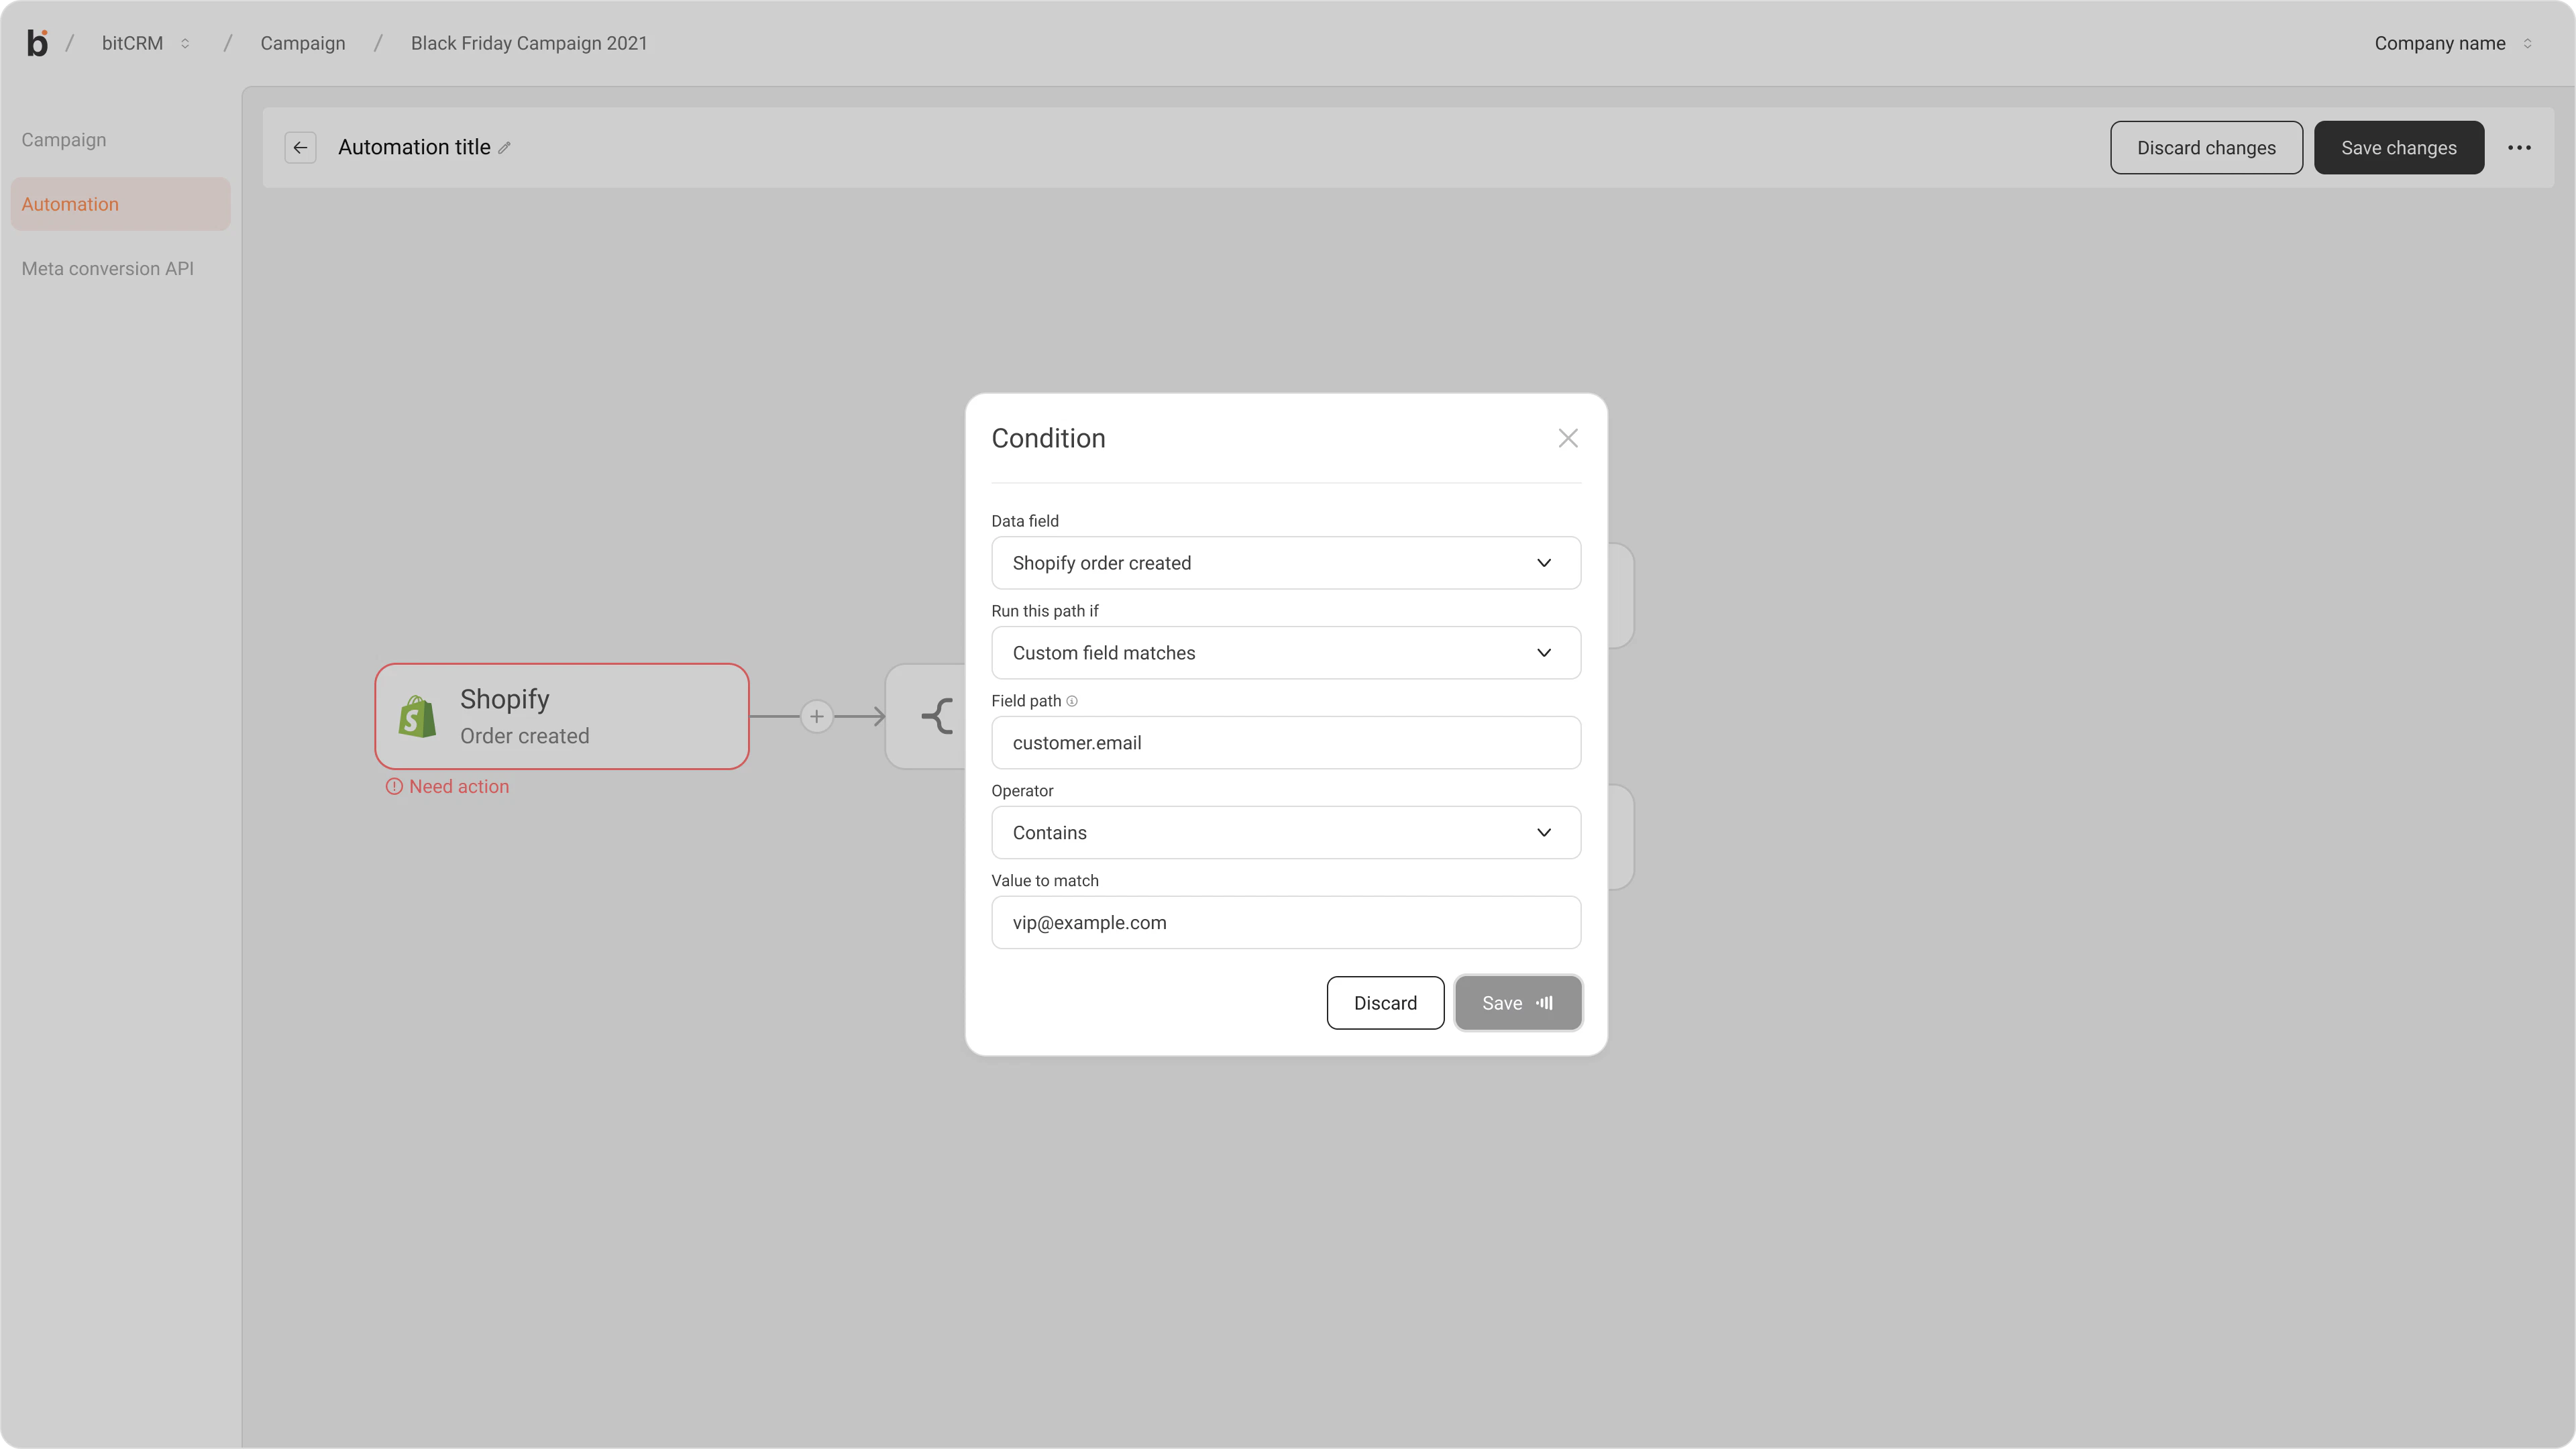The image size is (2576, 1449).
Task: Click Save changes button
Action: [x=2398, y=148]
